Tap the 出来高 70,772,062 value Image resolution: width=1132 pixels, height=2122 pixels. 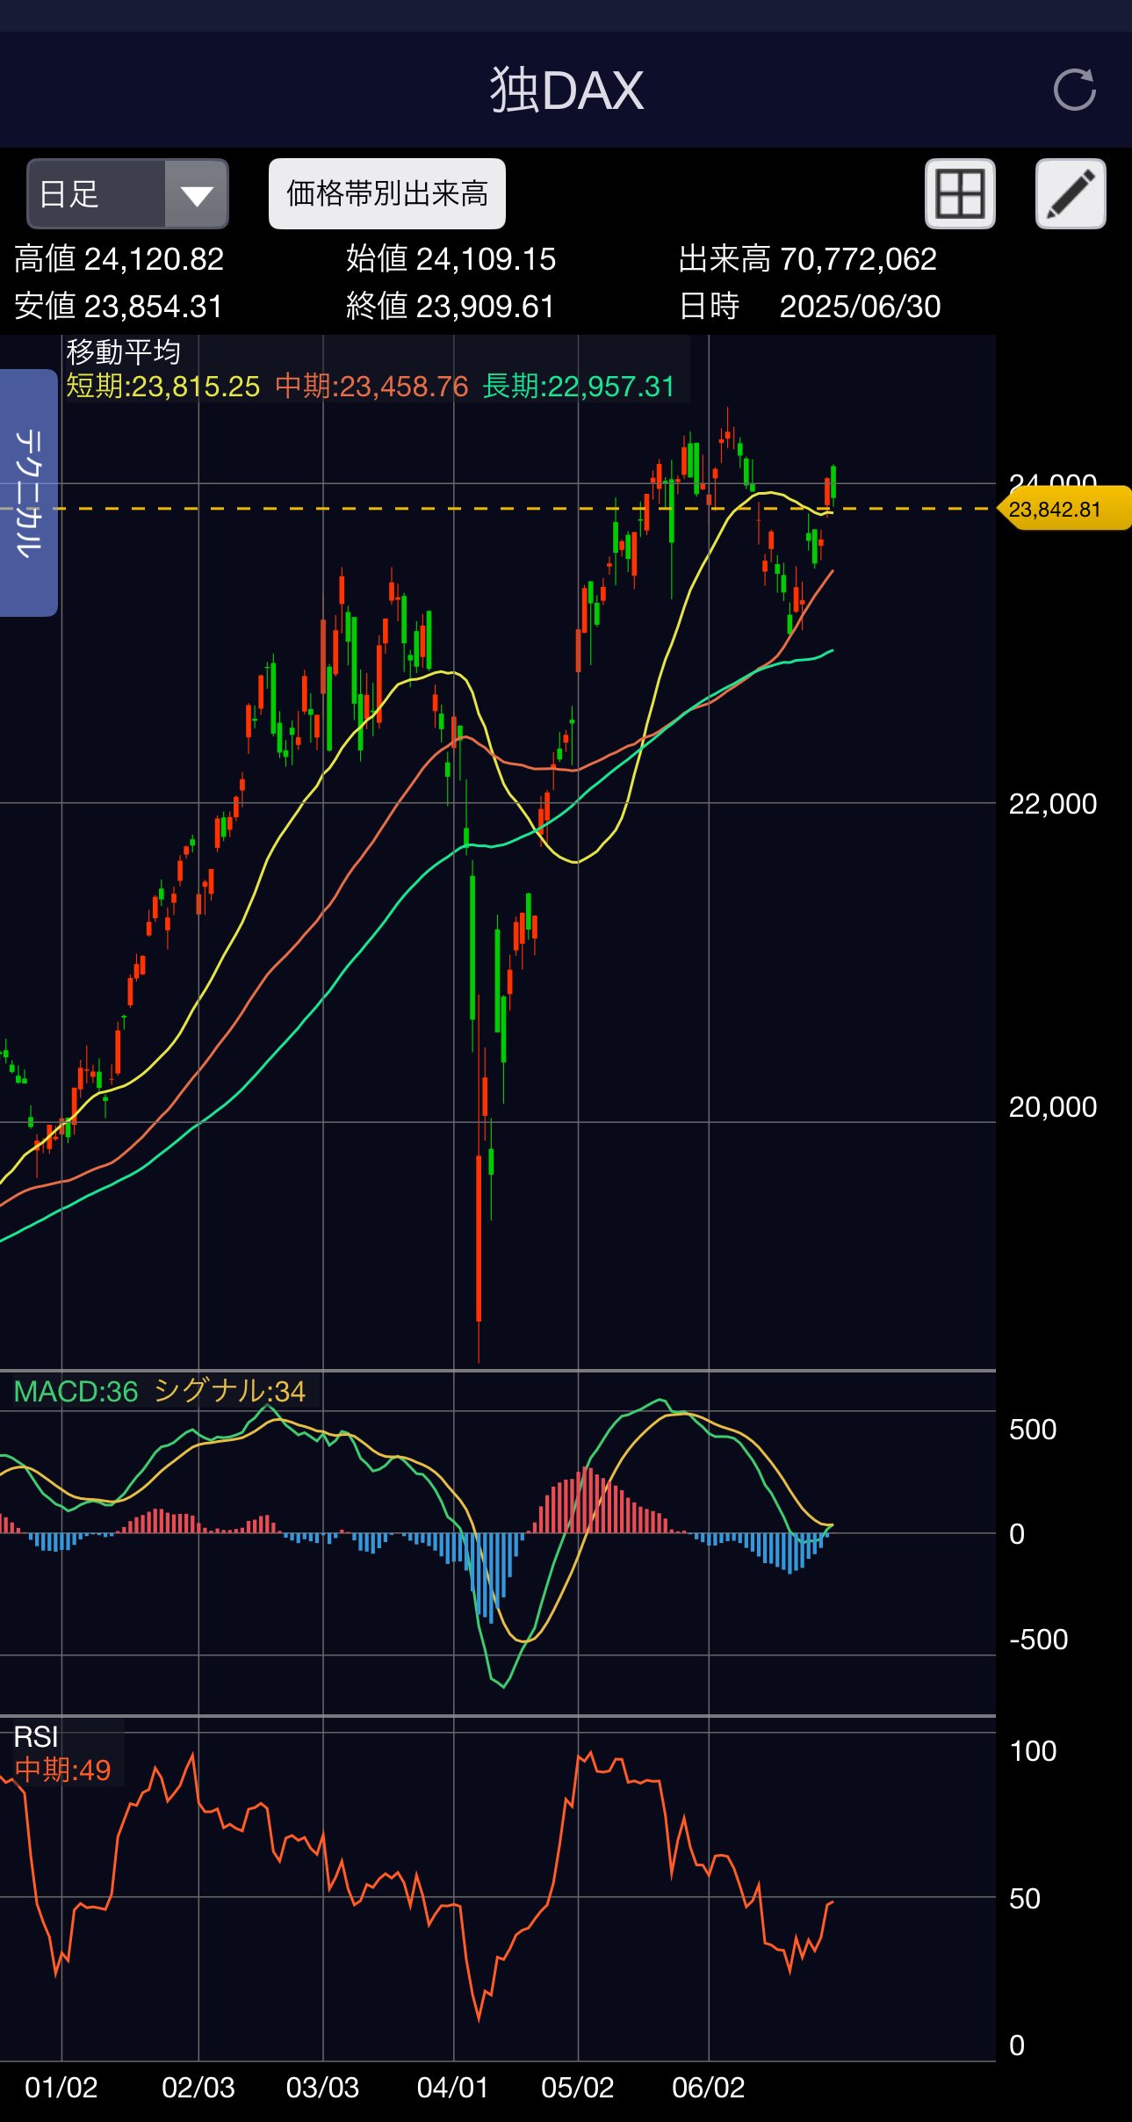[x=808, y=259]
